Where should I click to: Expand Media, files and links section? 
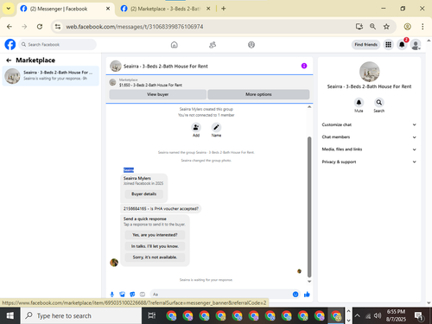[x=369, y=149]
